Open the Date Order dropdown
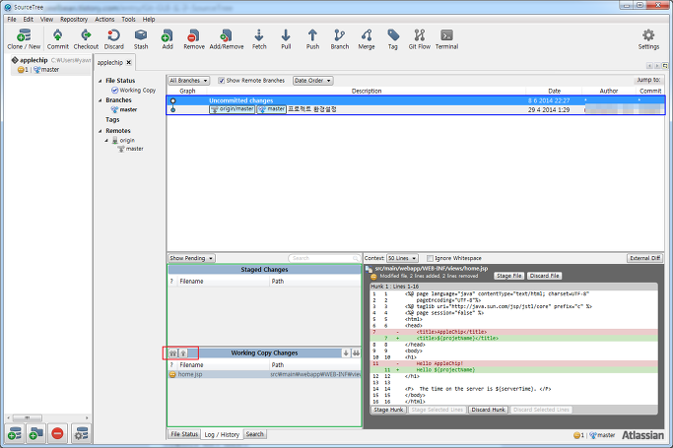The image size is (673, 448). point(313,80)
